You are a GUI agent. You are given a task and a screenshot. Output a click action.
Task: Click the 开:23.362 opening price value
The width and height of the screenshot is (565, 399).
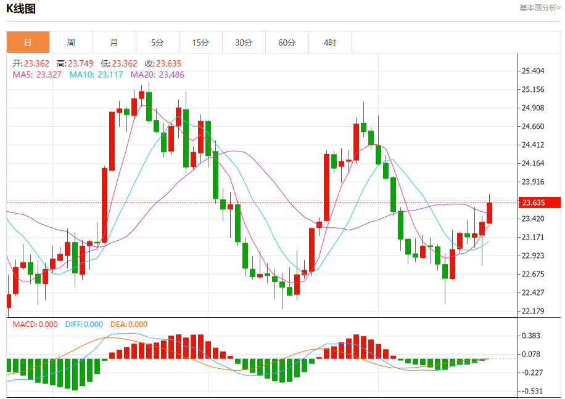31,63
